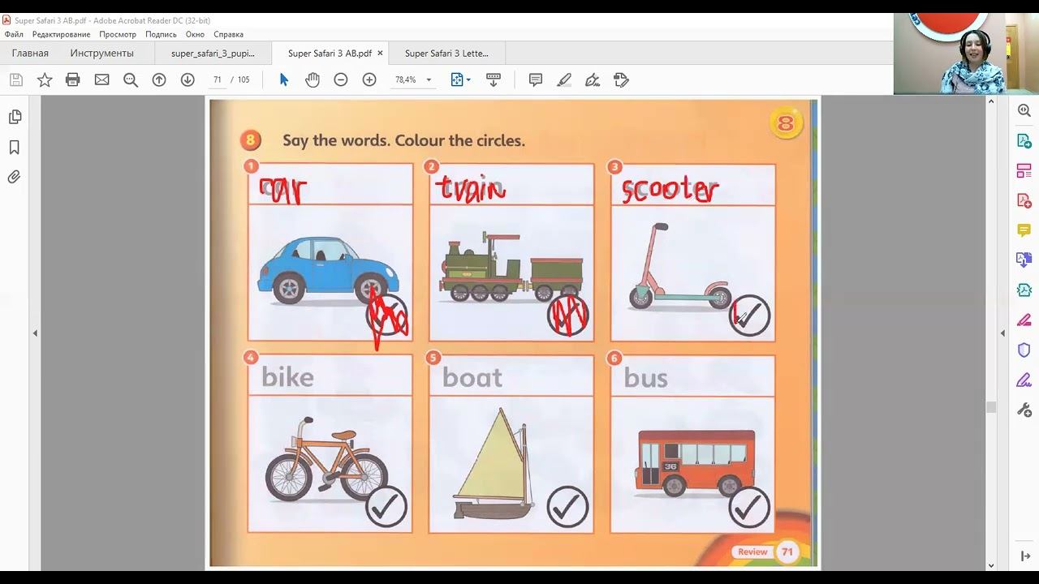Close the Super Safari 3 AB.pdf tab
1039x584 pixels.
point(380,54)
